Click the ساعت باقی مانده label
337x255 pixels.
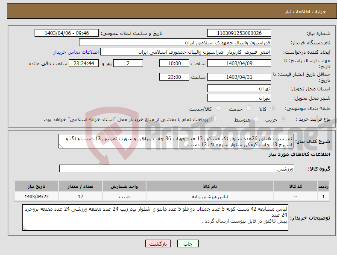click(x=48, y=64)
